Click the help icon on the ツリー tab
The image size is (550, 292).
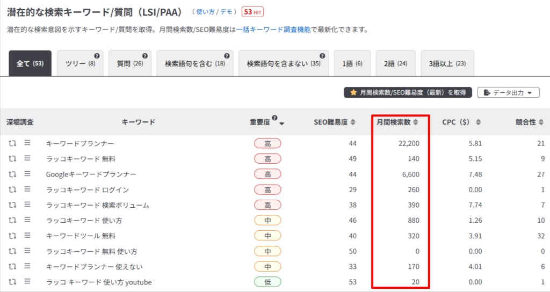[x=97, y=56]
